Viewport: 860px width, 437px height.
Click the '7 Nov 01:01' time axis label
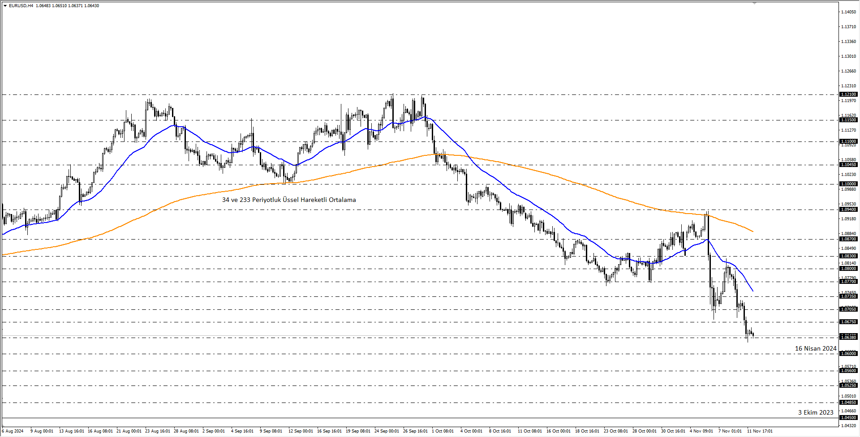point(730,431)
